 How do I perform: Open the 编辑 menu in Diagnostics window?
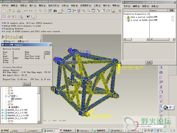(136, 6)
